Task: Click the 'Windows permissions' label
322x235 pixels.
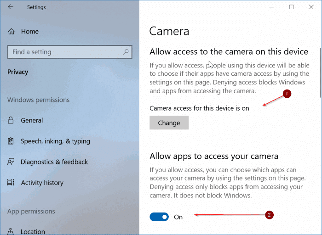Action: coord(38,100)
